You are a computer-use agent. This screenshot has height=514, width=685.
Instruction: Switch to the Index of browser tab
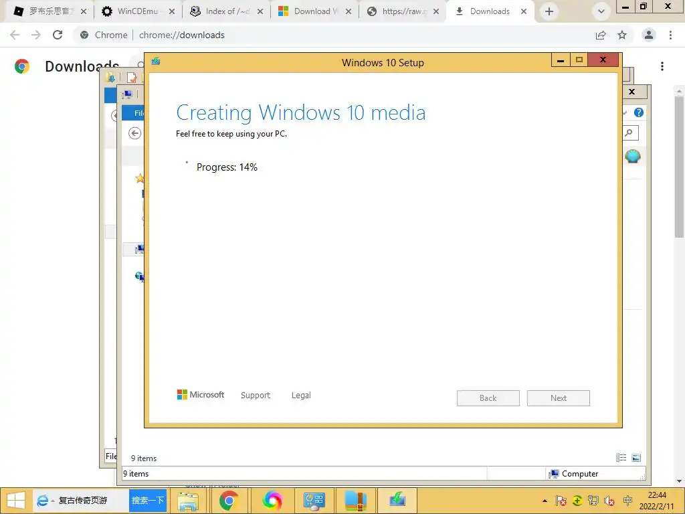[227, 11]
